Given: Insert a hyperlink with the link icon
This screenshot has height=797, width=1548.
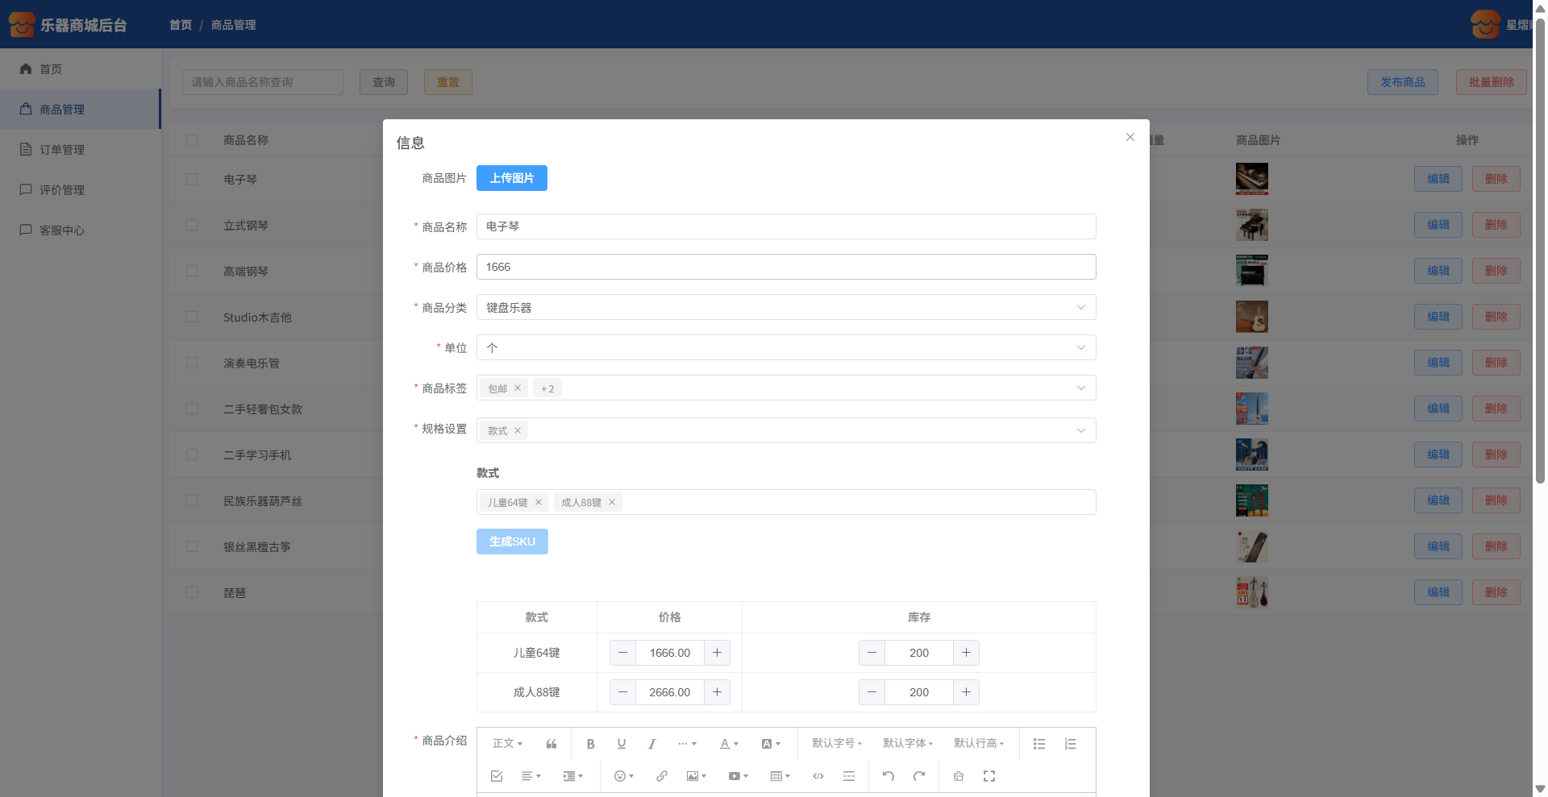Looking at the screenshot, I should click(x=661, y=776).
